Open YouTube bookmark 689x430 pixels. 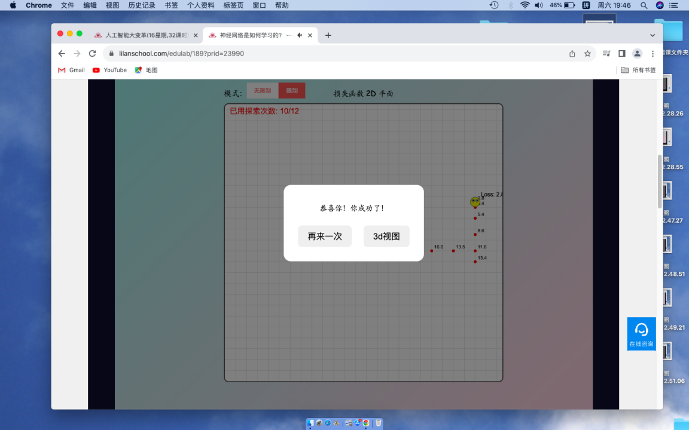click(x=109, y=70)
